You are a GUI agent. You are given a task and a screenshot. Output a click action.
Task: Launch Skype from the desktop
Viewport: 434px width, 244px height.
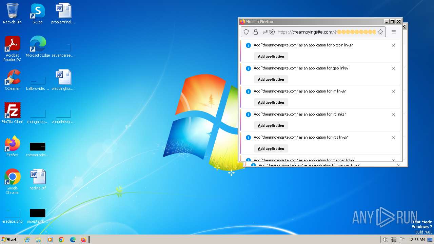pyautogui.click(x=37, y=14)
